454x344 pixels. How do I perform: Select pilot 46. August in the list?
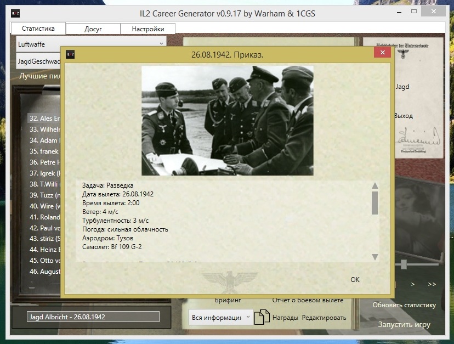[x=44, y=271]
